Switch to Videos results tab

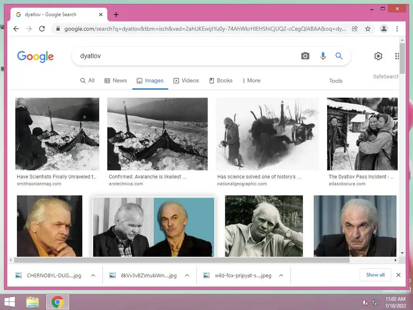coord(186,81)
